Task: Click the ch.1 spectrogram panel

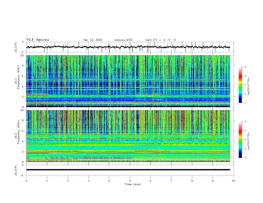Action: tap(128, 81)
